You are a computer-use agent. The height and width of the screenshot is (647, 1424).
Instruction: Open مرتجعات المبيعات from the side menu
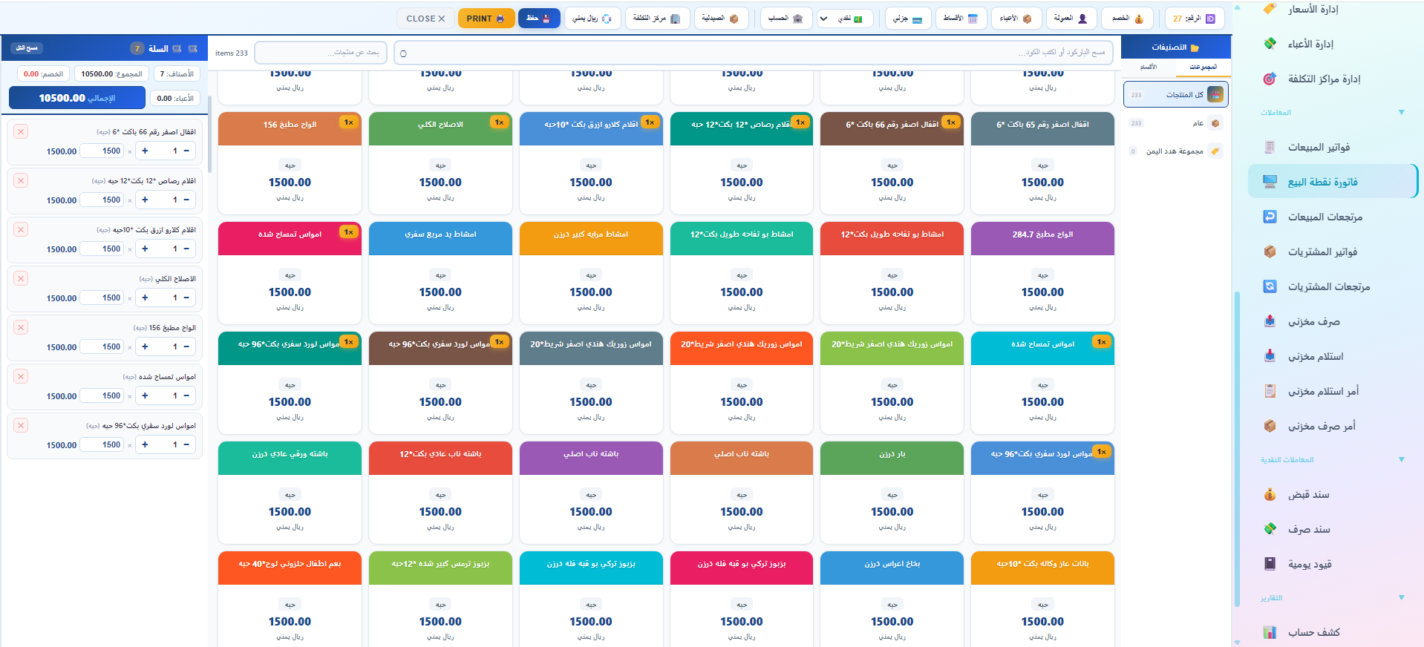[1324, 217]
